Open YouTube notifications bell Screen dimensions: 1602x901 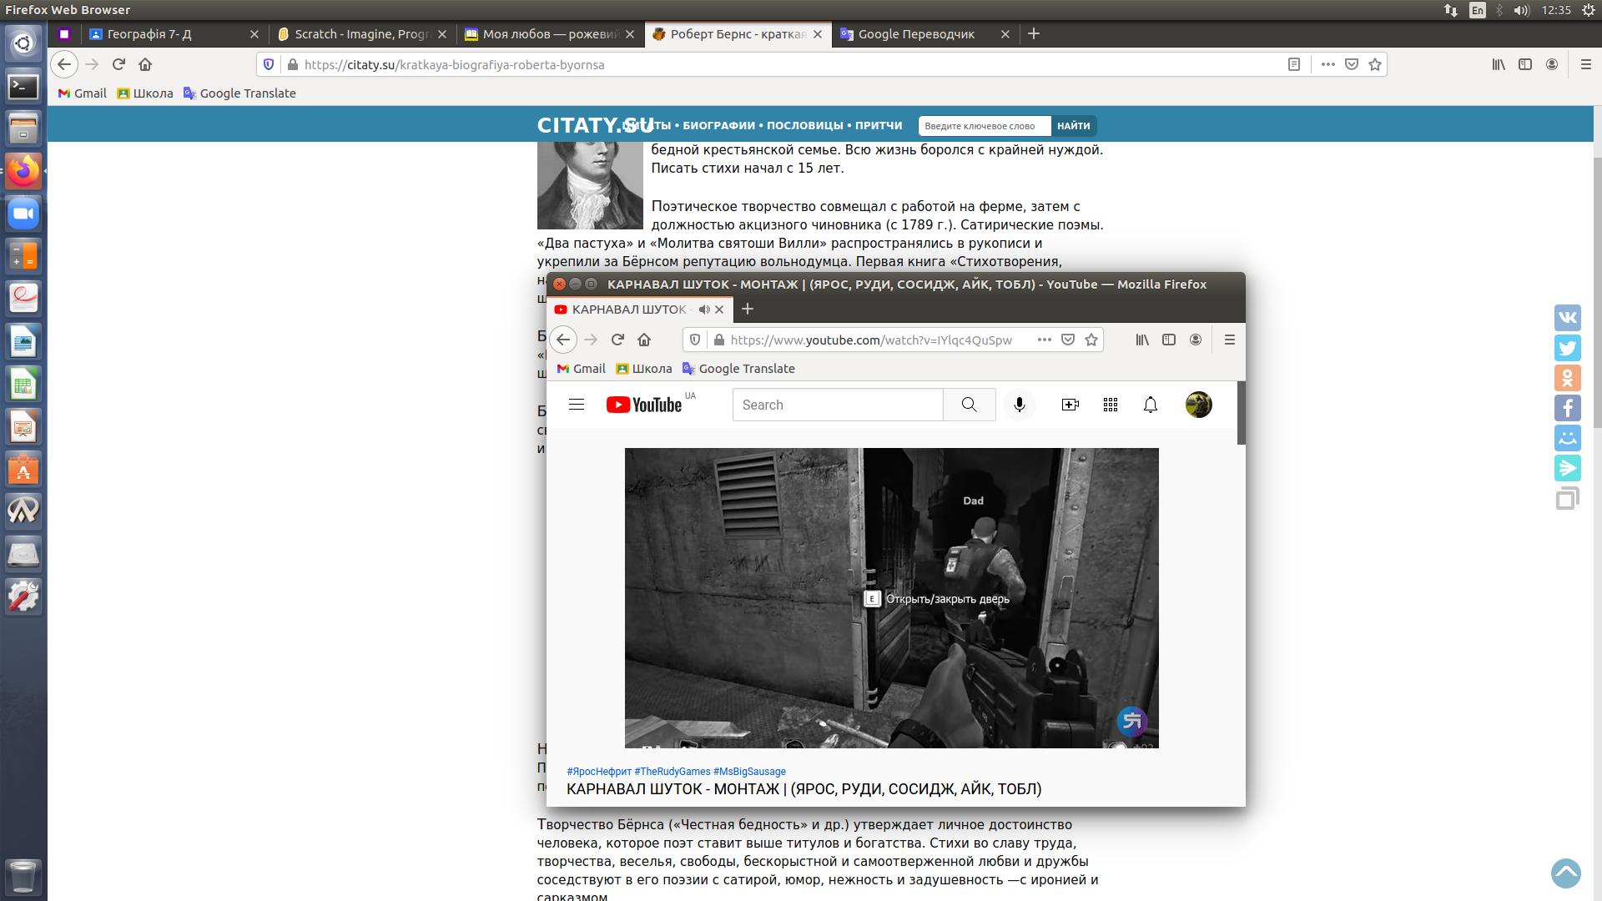click(1150, 405)
